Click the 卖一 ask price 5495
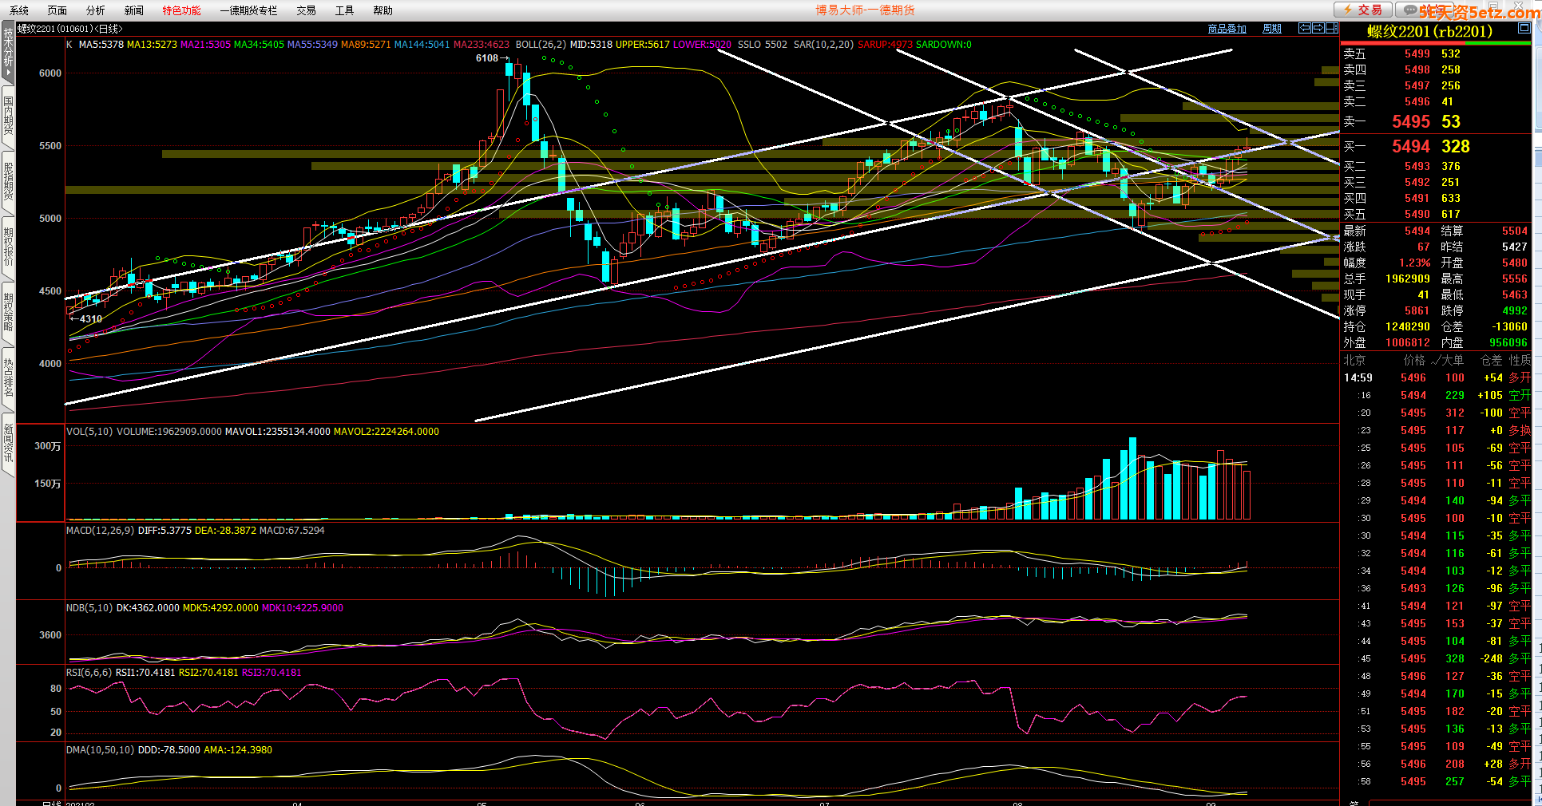 [1411, 121]
